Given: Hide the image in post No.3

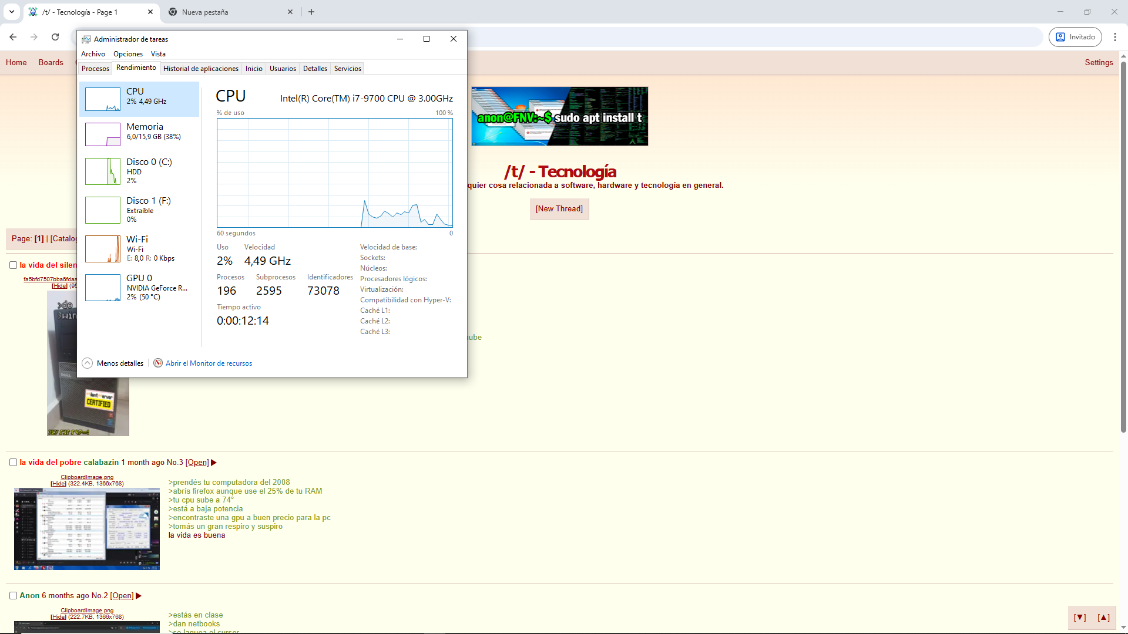Looking at the screenshot, I should coord(58,484).
